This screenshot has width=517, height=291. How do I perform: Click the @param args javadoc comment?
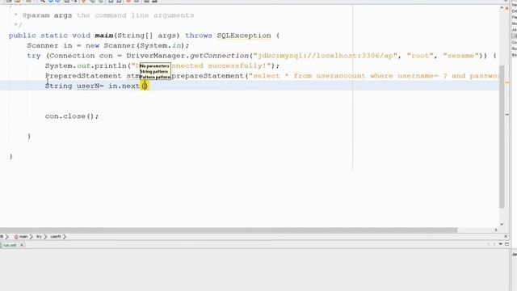(47, 15)
